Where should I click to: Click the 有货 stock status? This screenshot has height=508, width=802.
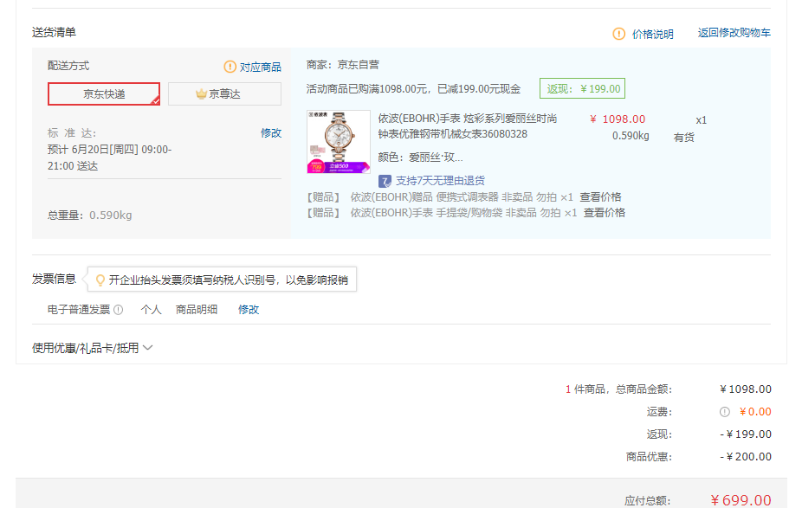684,138
